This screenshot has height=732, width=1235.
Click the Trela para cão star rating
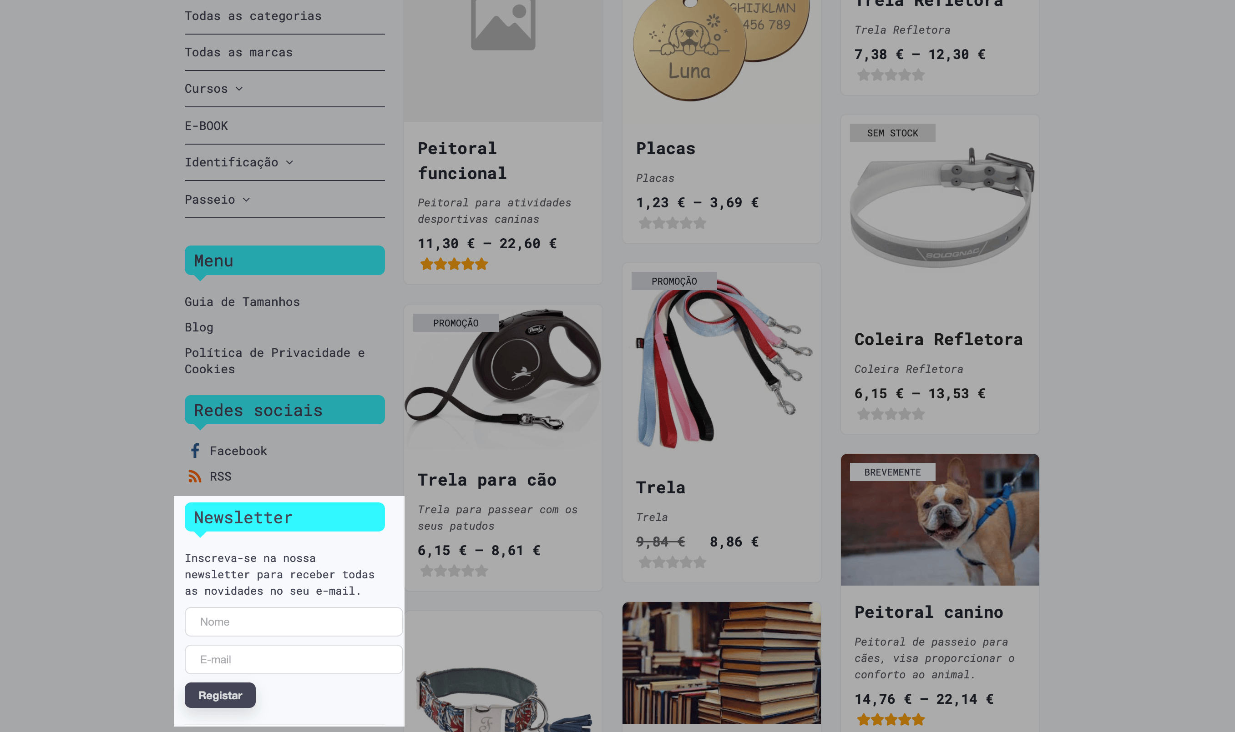click(454, 571)
